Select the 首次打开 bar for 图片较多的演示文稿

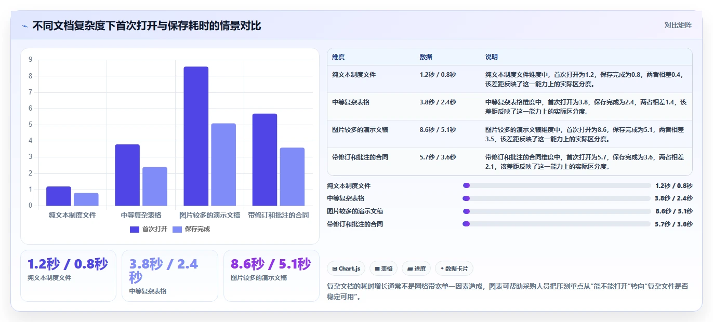[196, 136]
